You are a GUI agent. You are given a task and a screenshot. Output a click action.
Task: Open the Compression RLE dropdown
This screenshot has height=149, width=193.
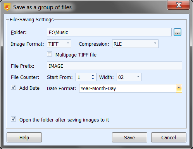(135, 44)
